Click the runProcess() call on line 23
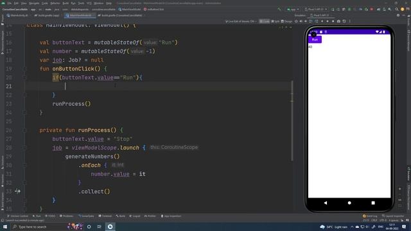Image resolution: width=411 pixels, height=231 pixels. [x=71, y=104]
